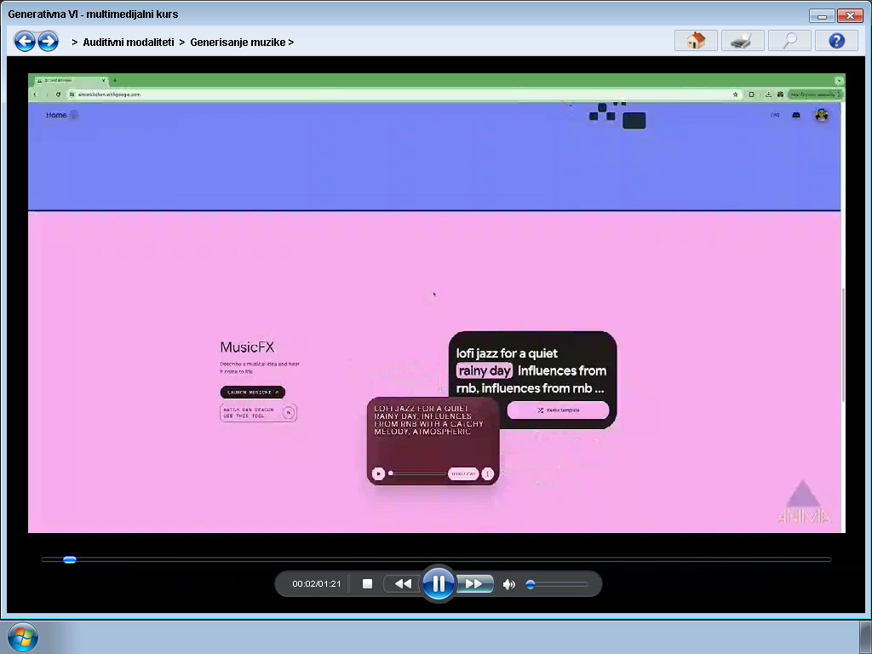Adjust the volume slider
The width and height of the screenshot is (872, 654).
coord(531,584)
